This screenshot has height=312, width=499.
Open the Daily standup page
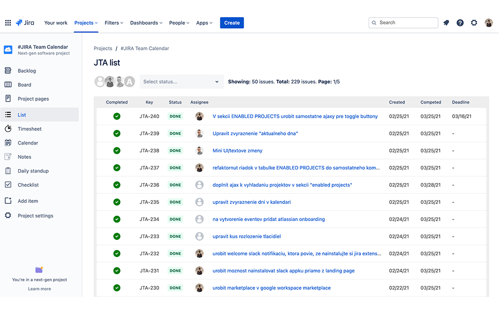[x=33, y=171]
